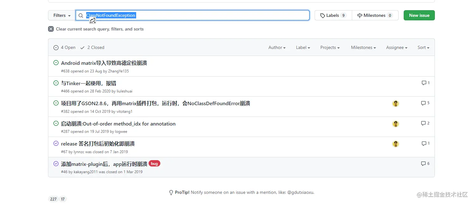Open author liuleshuai's issues
Screen dimensions: 474x204
[124, 91]
